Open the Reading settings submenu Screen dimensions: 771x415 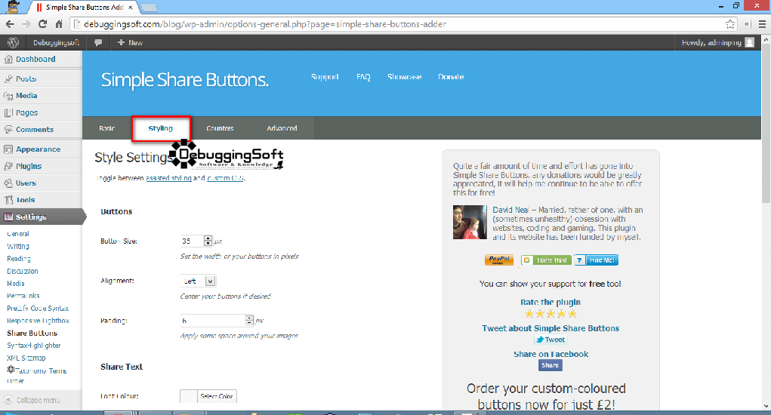(x=19, y=258)
